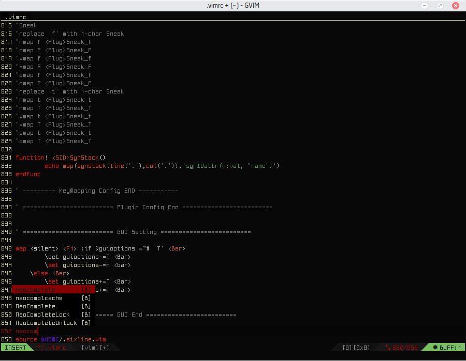Click '\set guioptions-=m <bar>' on line 844
Screen dimensions: 466x361
[88, 265]
